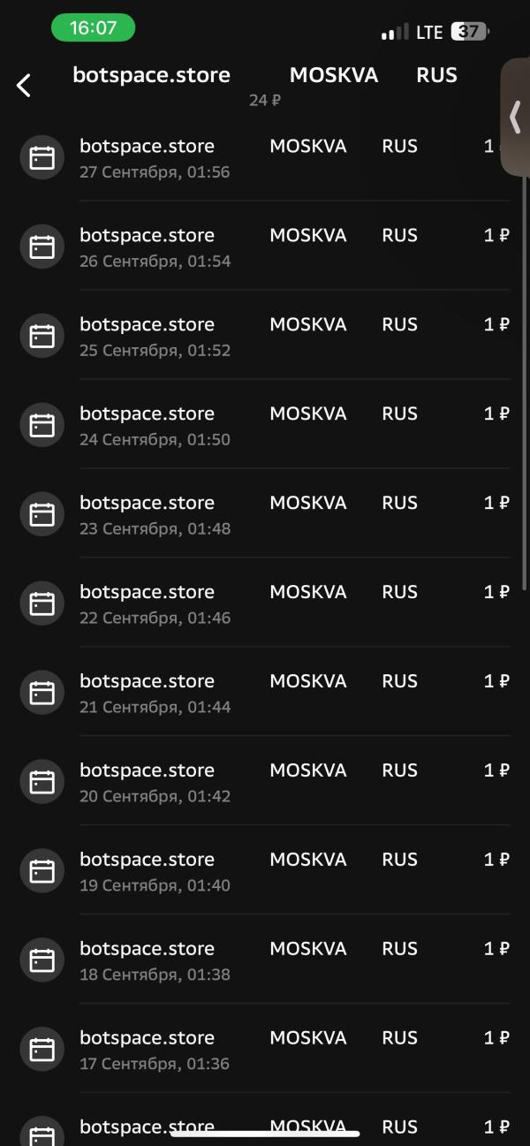Tap the 24 ₽ total under the header
530x1146 pixels.
(x=264, y=101)
